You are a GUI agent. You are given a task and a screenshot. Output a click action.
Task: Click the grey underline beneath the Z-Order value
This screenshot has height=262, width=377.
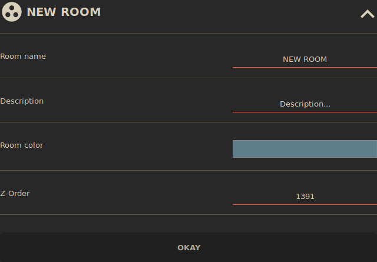click(x=305, y=204)
